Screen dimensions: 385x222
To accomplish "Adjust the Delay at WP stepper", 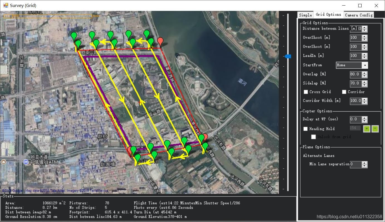I will [365, 119].
